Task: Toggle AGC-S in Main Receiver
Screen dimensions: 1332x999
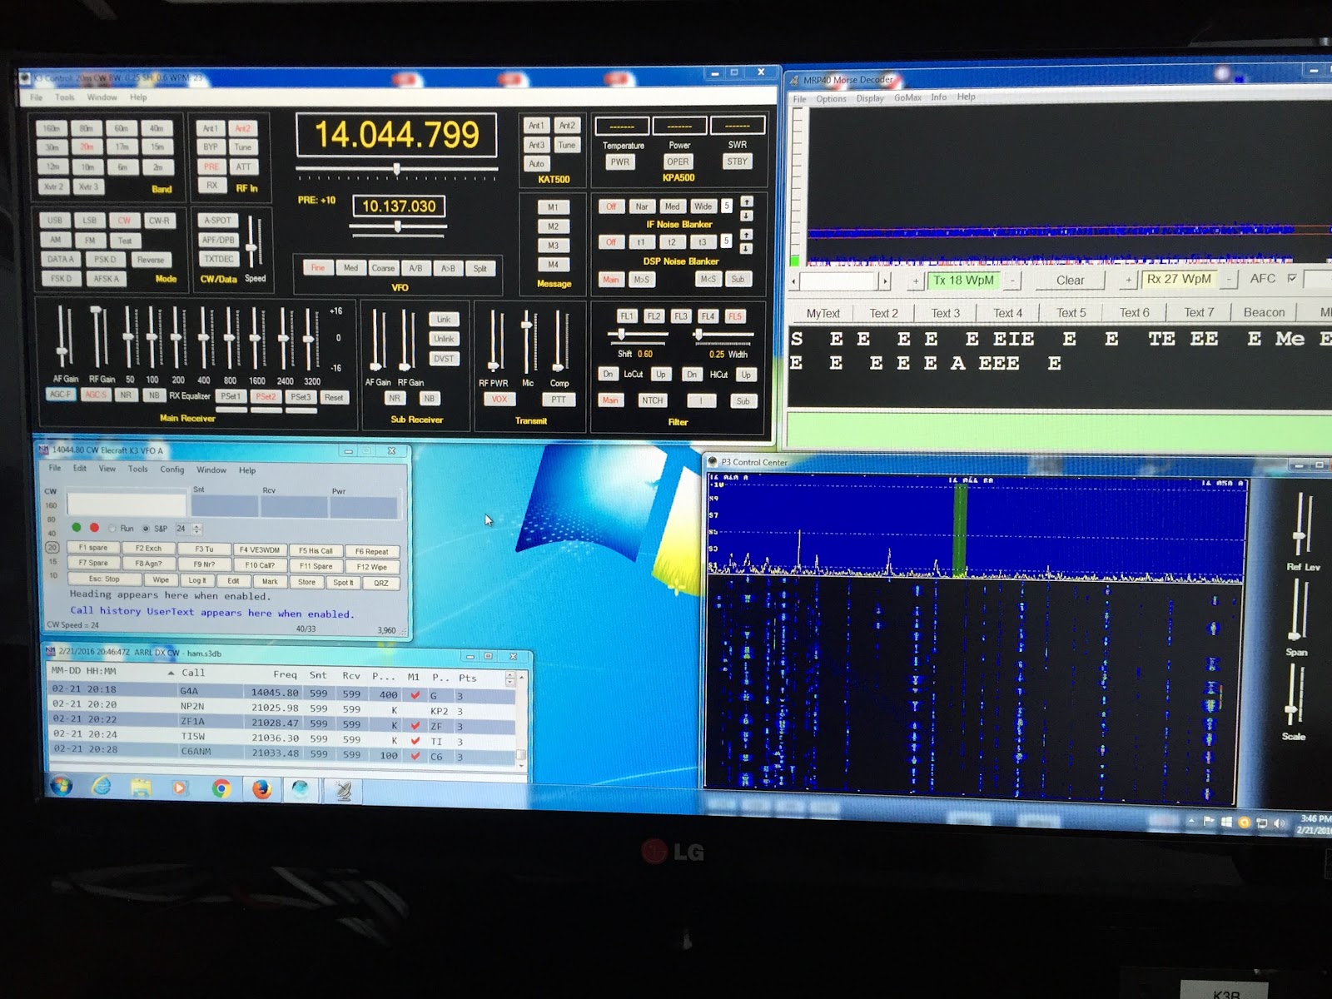Action: click(x=95, y=395)
